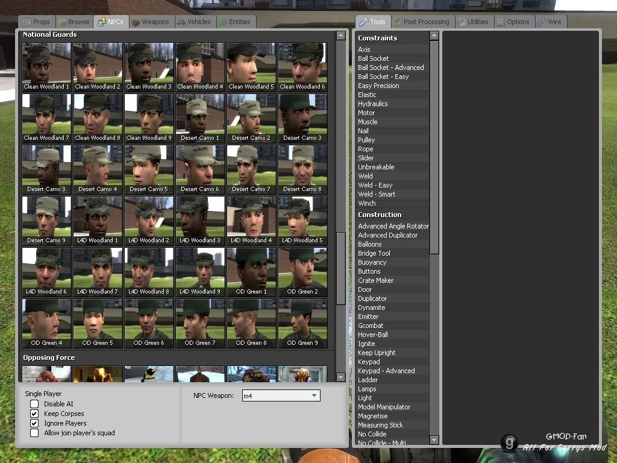617x463 pixels.
Task: Spawn the Desert Camo 1 guard
Action: pyautogui.click(x=200, y=118)
